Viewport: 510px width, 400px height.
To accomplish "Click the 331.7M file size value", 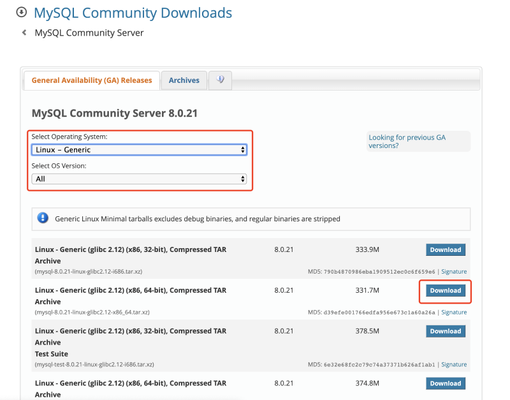I will pyautogui.click(x=367, y=290).
